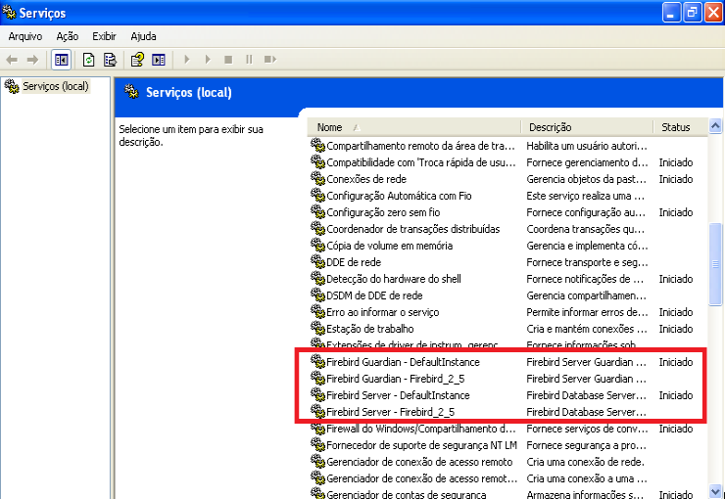Click the Status column header
Image resolution: width=725 pixels, height=499 pixels.
(x=680, y=127)
